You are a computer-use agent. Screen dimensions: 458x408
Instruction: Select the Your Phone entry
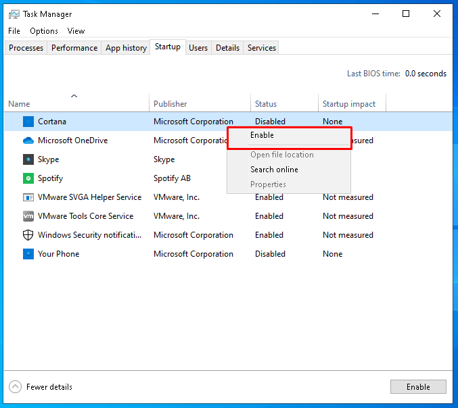[58, 254]
